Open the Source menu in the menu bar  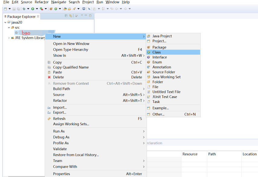(27, 2)
